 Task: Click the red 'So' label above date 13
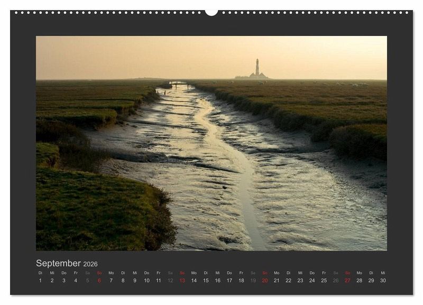click(182, 273)
